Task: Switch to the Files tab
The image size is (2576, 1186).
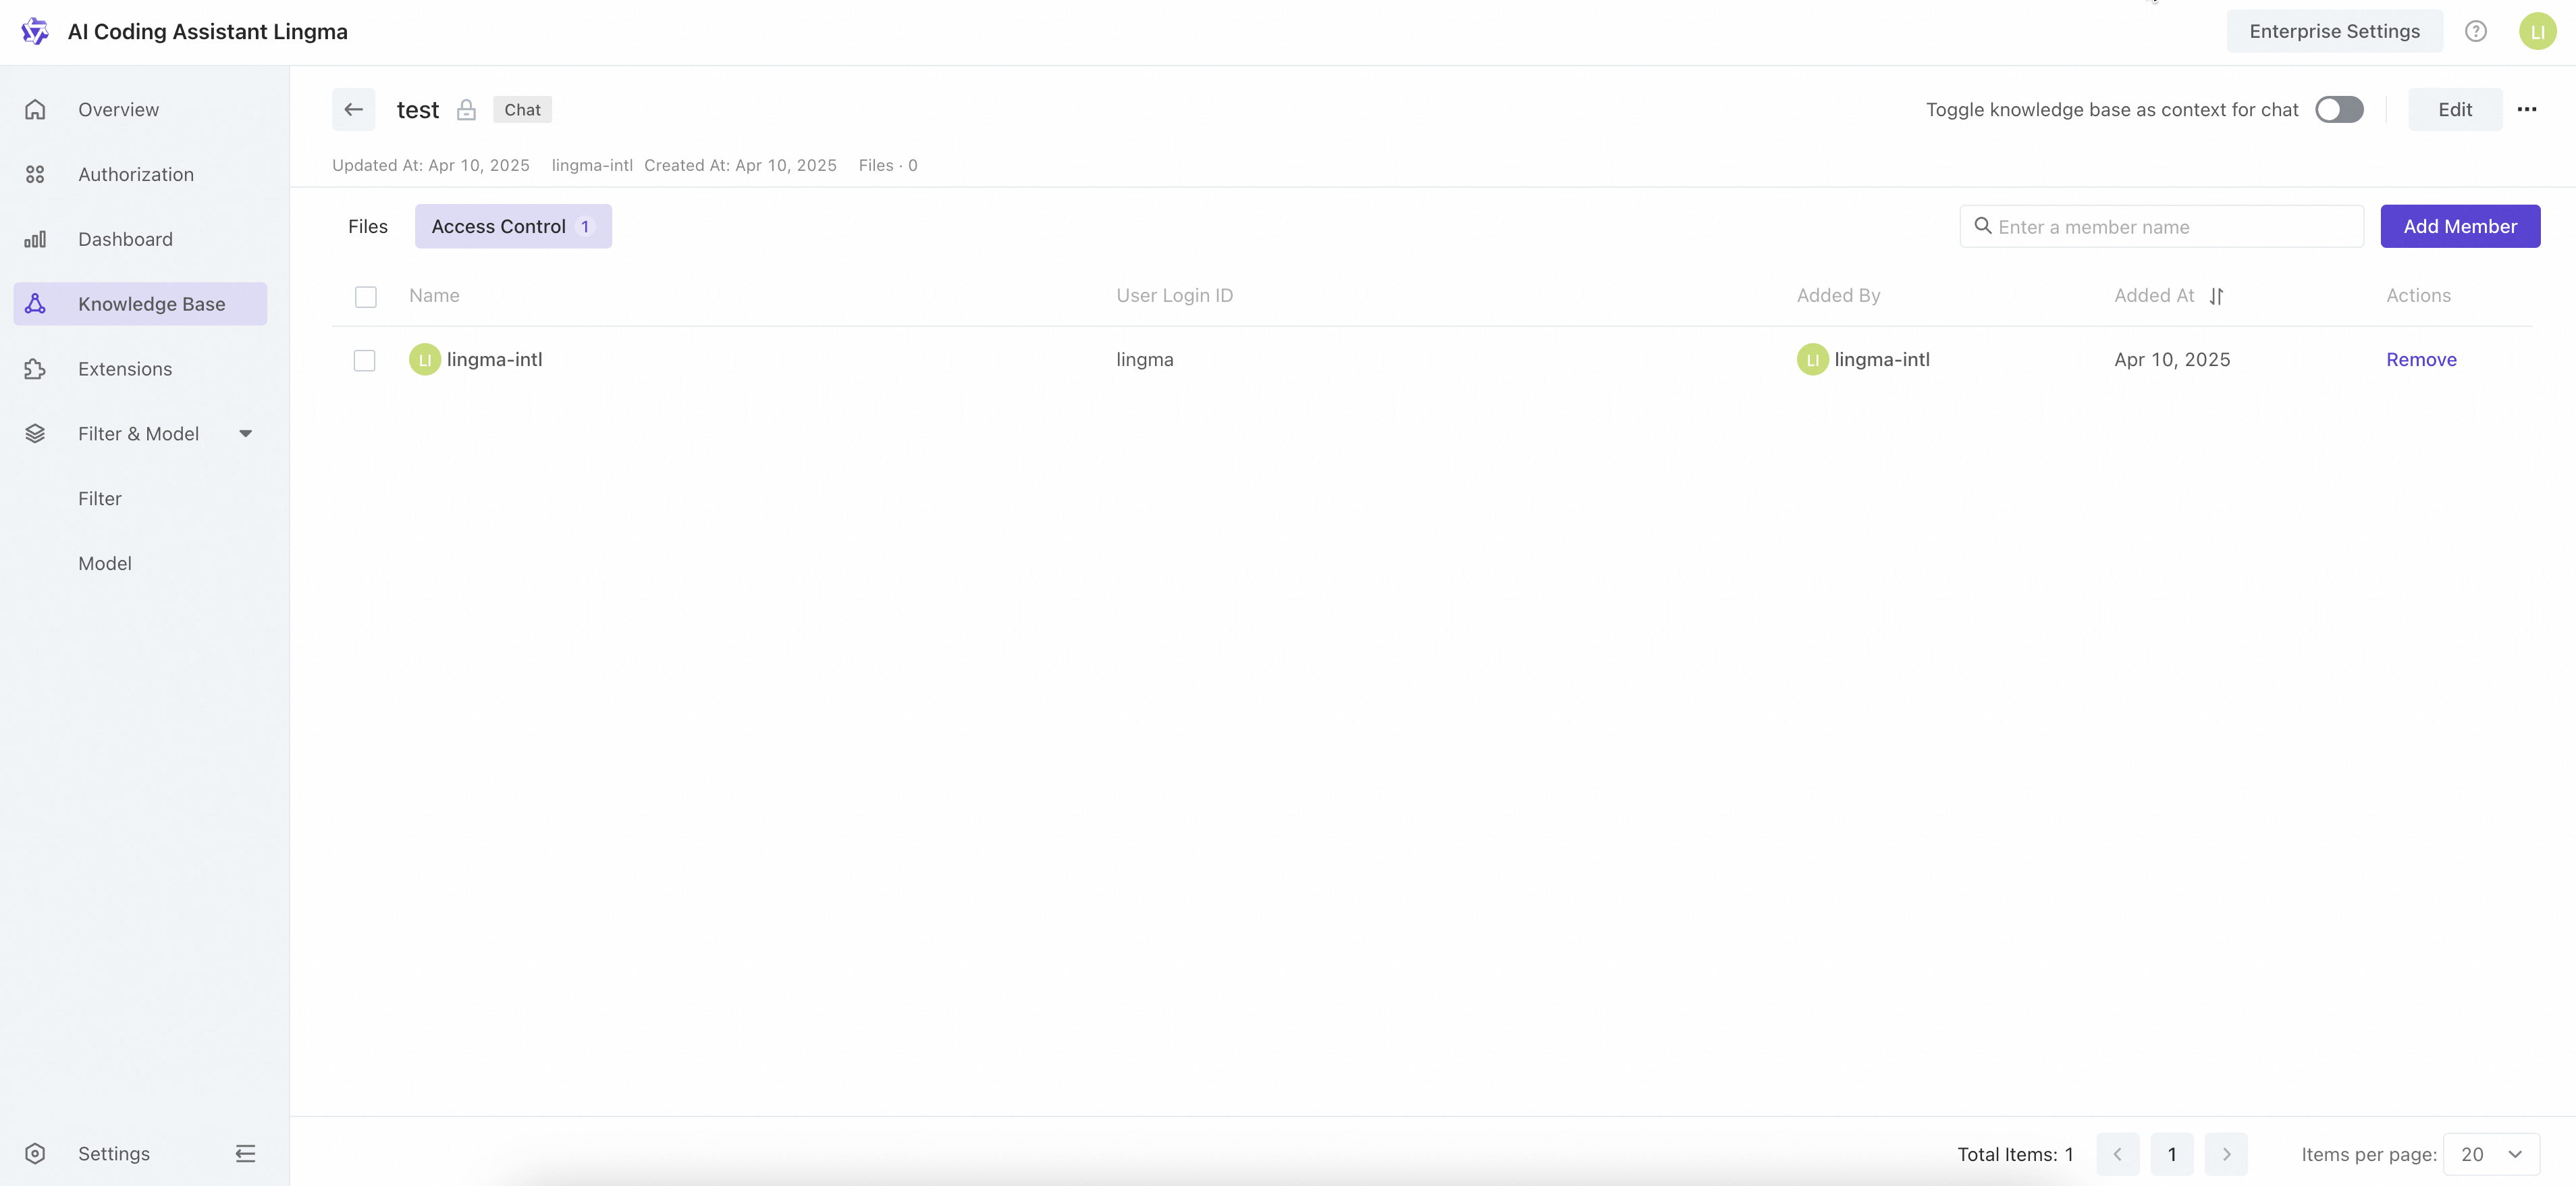Action: pyautogui.click(x=367, y=226)
